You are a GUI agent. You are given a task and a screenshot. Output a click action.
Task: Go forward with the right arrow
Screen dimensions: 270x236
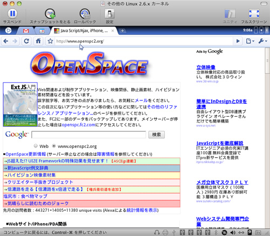[15, 41]
